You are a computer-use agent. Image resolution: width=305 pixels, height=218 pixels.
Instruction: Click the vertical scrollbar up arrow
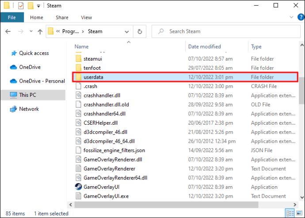tap(302, 45)
